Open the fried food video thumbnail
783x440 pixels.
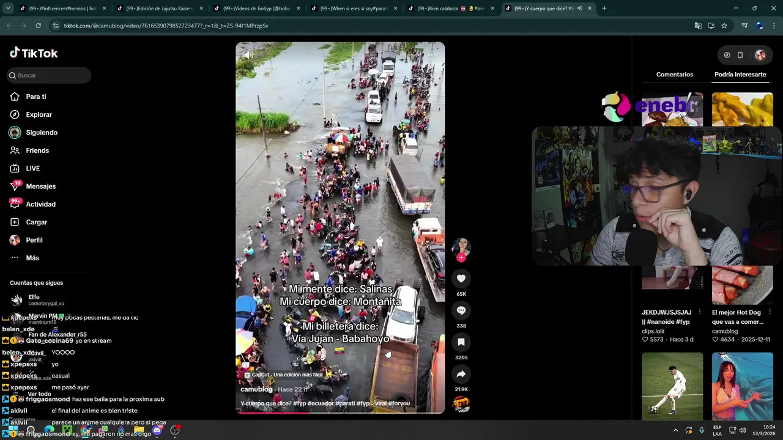[742, 109]
